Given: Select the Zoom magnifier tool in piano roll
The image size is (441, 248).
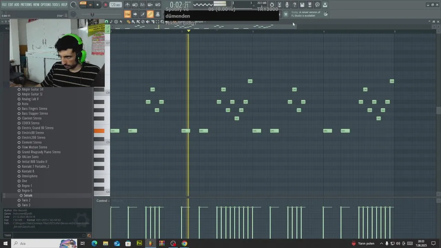Looking at the screenshot, I should click(162, 22).
